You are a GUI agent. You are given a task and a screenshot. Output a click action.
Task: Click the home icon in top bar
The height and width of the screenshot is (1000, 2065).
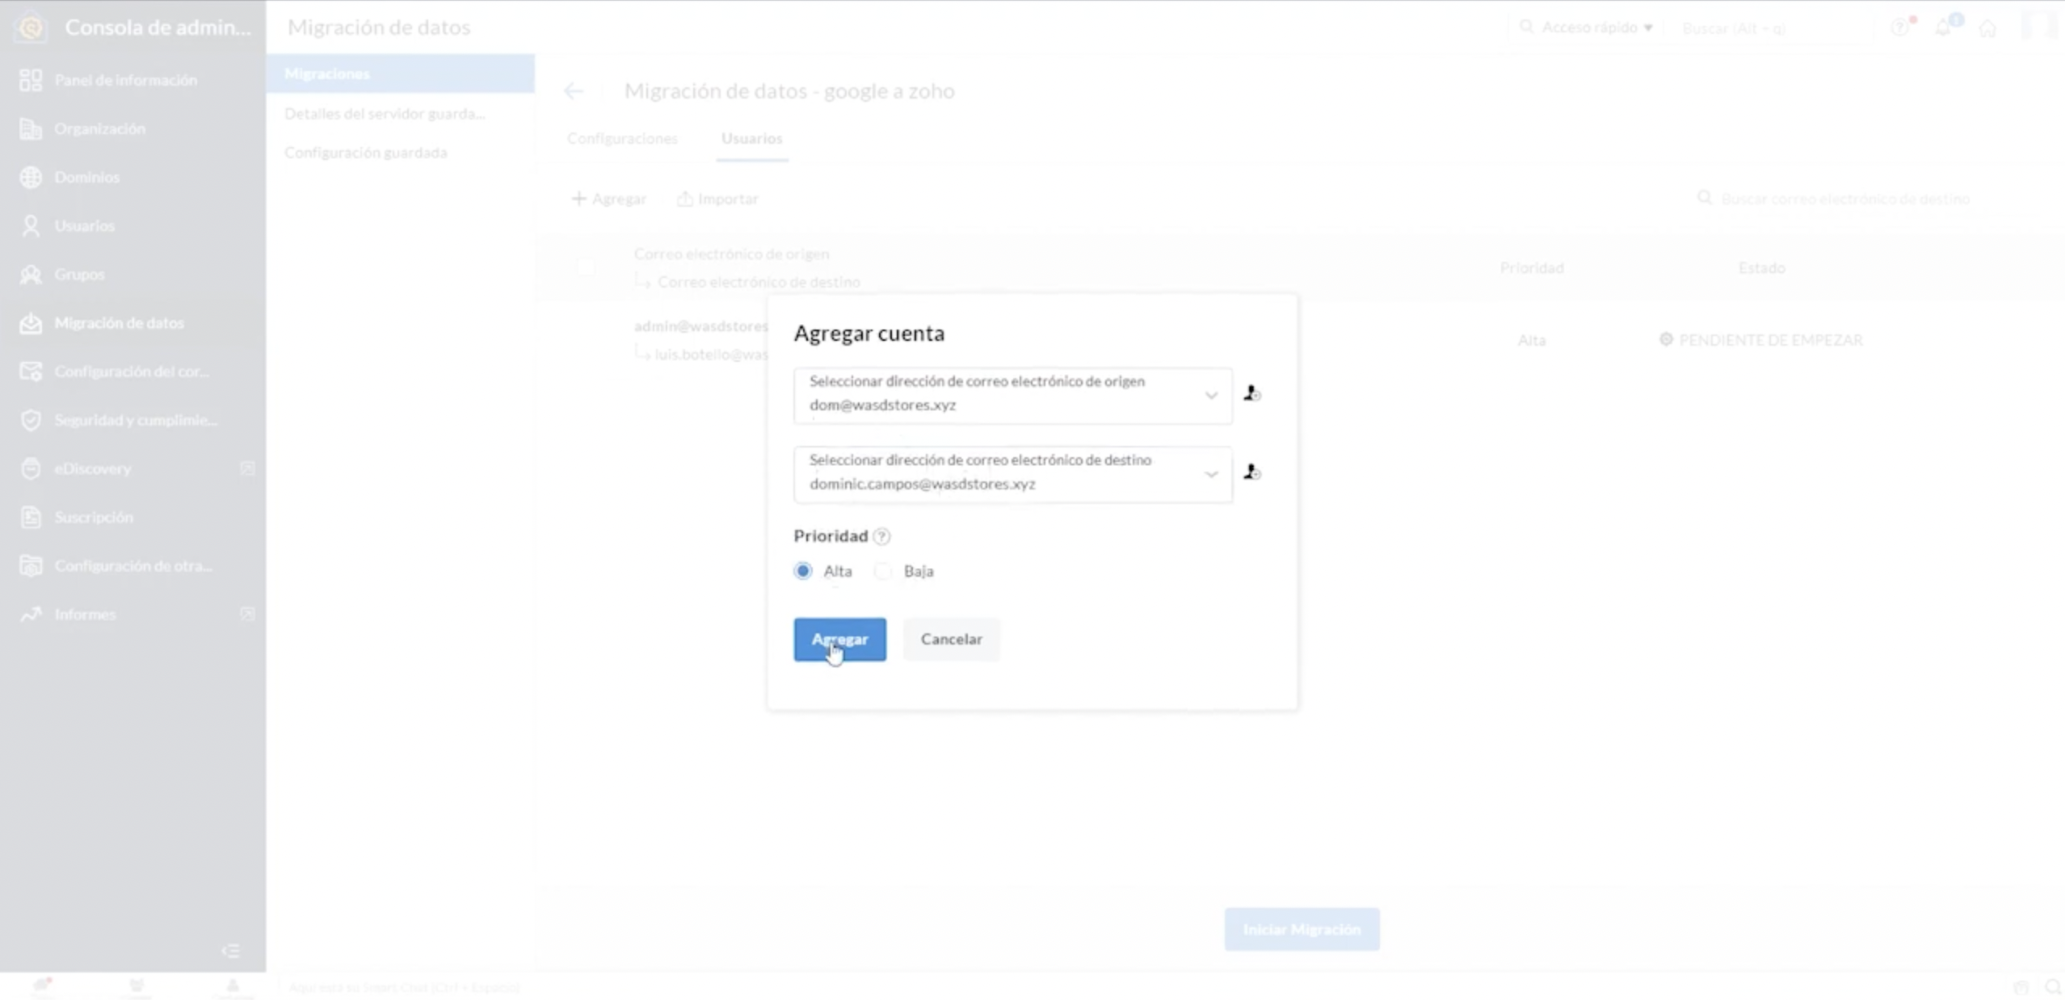click(1988, 28)
